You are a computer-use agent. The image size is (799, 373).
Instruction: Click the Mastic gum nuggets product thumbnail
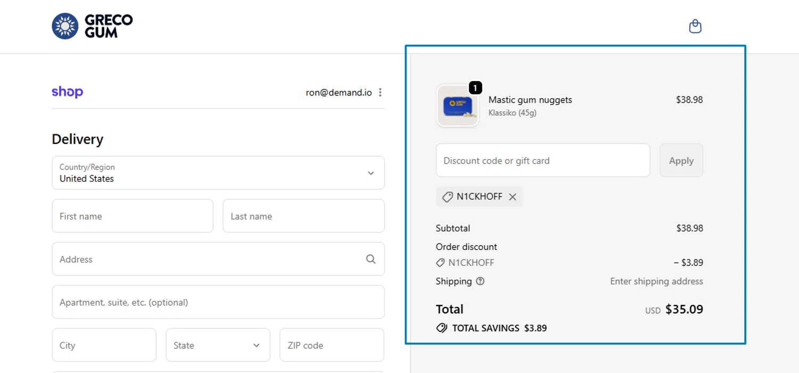[x=458, y=106]
